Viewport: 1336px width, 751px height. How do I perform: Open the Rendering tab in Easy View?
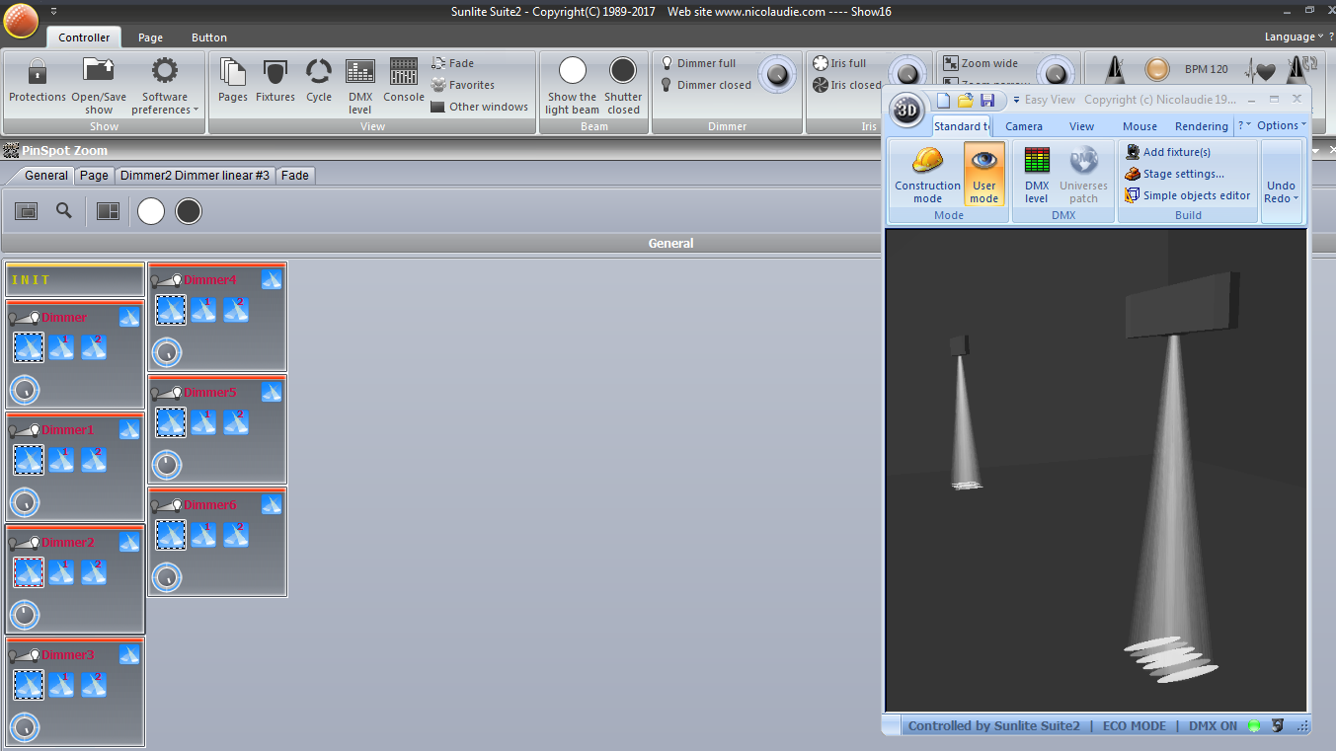[x=1202, y=126]
